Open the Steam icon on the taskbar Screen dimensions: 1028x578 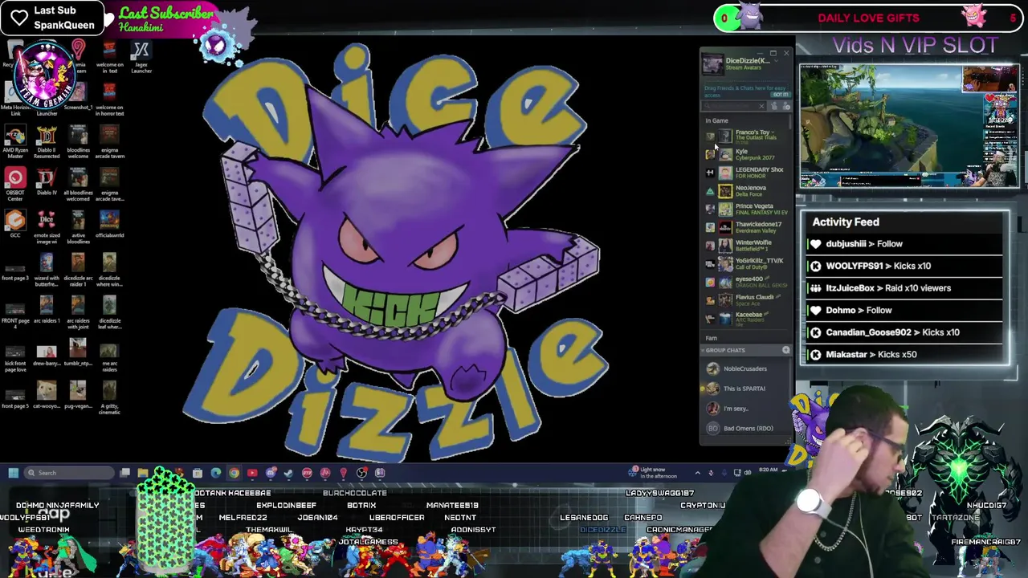pyautogui.click(x=288, y=473)
